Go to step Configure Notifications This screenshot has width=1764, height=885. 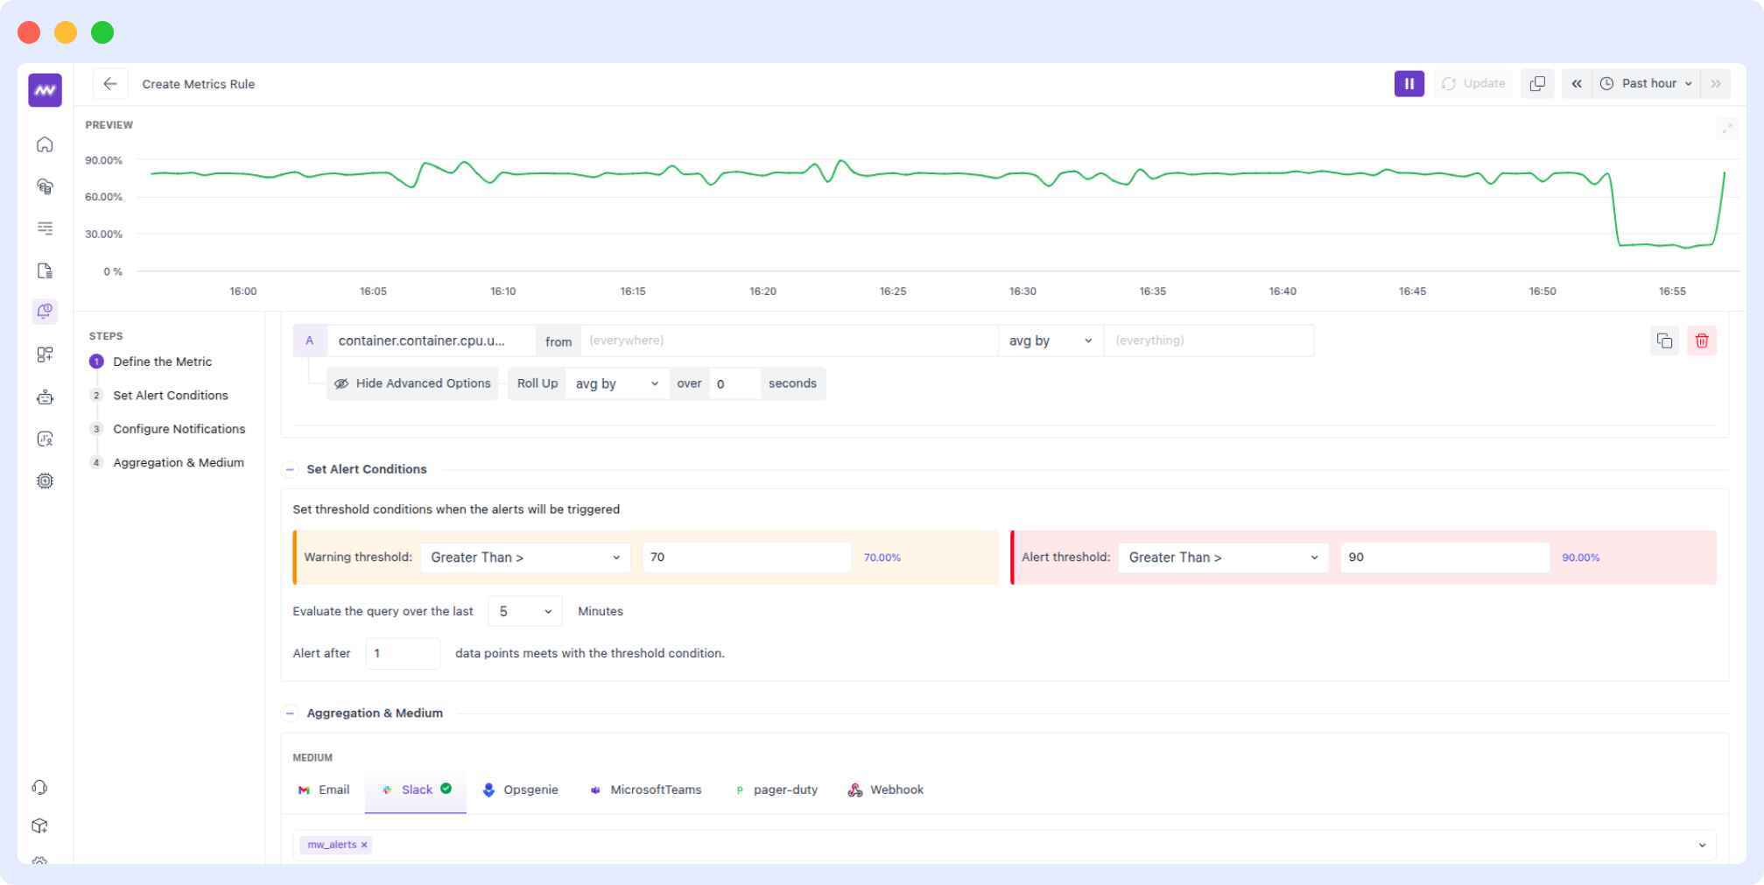click(179, 429)
